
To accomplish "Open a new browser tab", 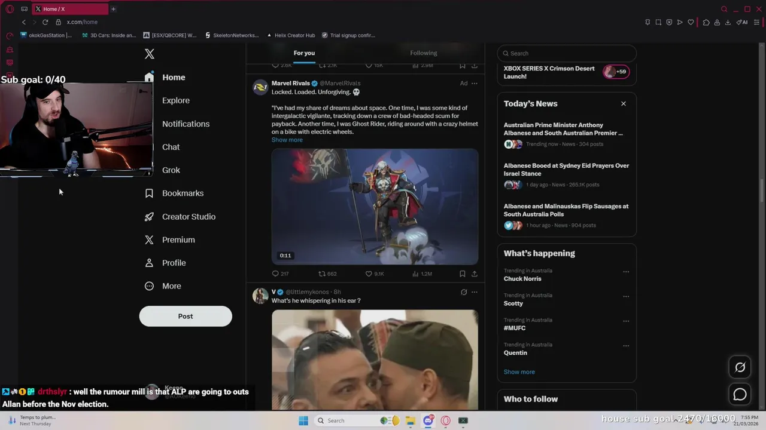I will (x=113, y=9).
